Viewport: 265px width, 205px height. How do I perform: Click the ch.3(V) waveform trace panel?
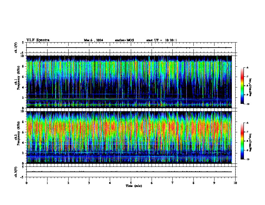(131, 172)
